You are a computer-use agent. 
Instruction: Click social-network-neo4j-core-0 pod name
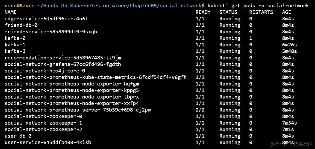pos(45,71)
